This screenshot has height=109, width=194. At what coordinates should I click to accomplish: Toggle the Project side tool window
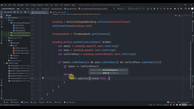pyautogui.click(x=2, y=14)
